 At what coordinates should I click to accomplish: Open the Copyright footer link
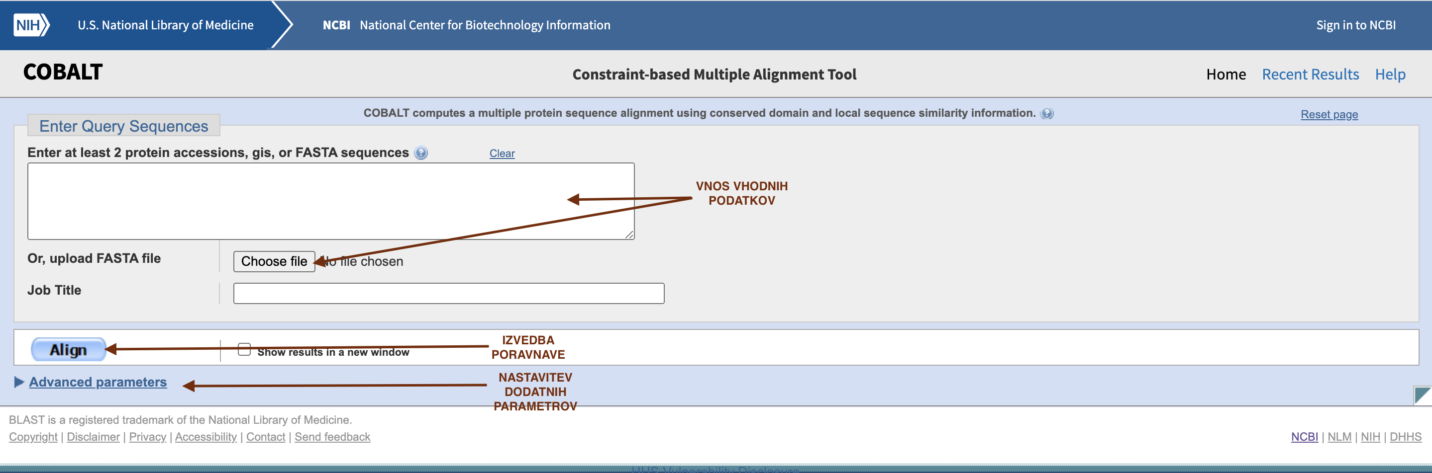tap(33, 437)
